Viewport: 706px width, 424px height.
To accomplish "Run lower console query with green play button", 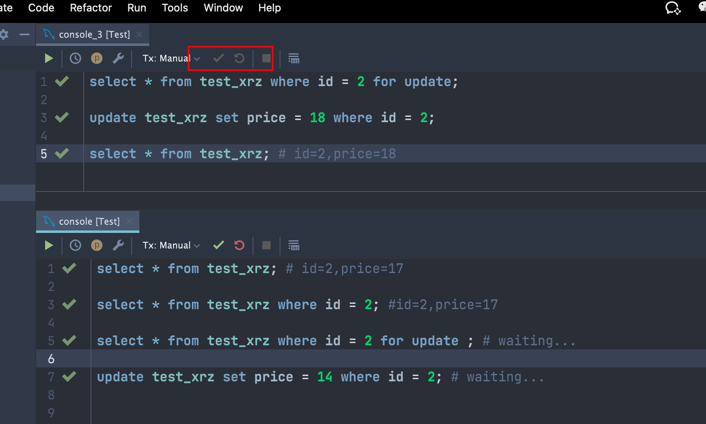I will click(x=49, y=245).
